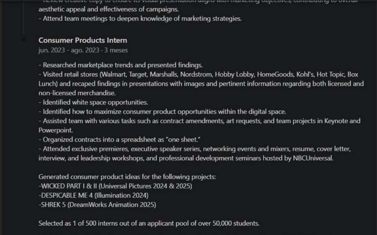Click the 'Selected as 1 of 500 interns' sentence
This screenshot has width=377, height=235.
(x=149, y=223)
